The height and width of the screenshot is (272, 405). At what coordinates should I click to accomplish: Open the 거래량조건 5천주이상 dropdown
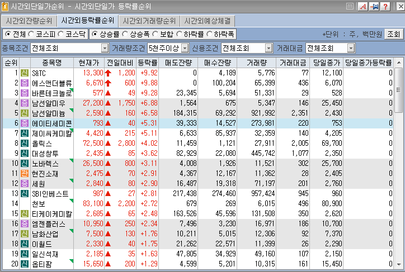185,48
